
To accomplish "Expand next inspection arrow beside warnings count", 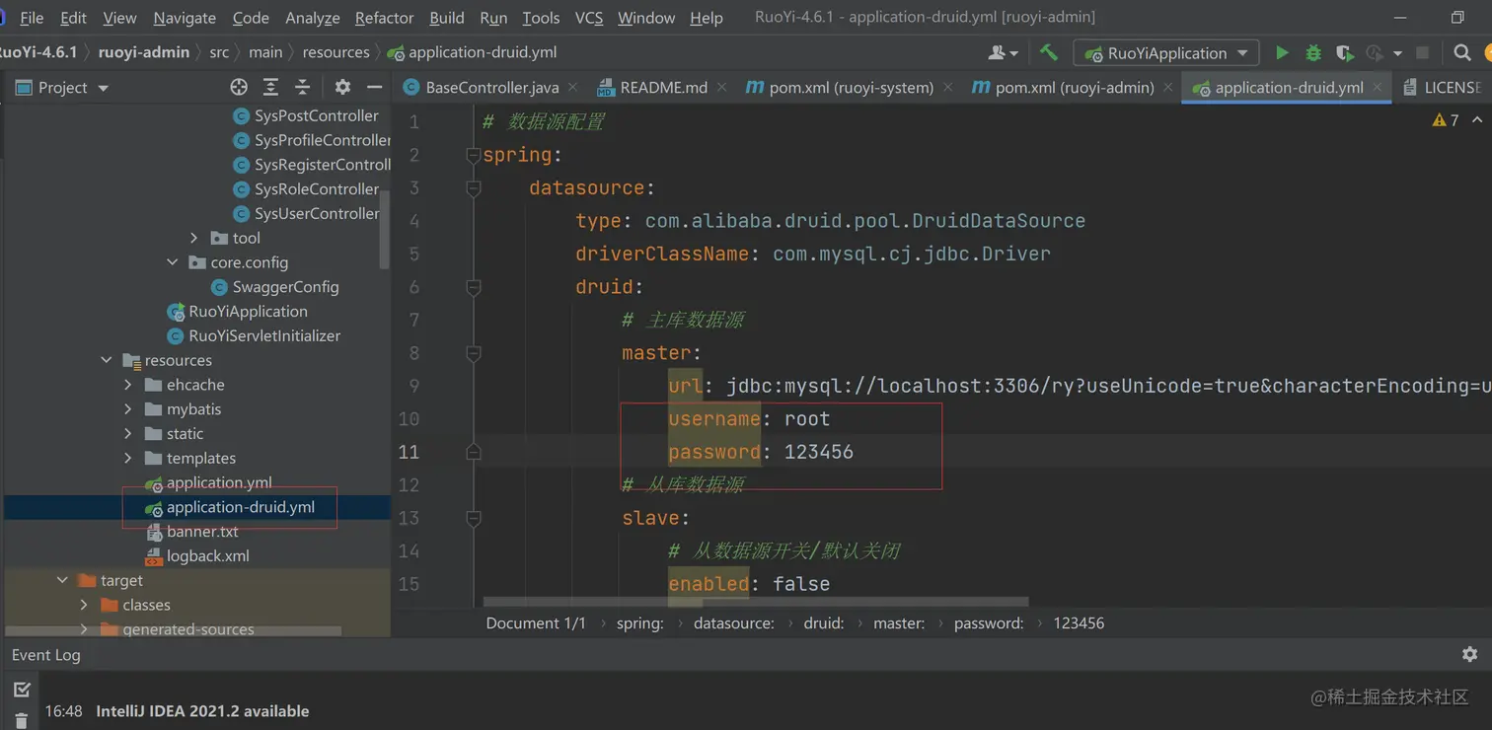I will (x=1477, y=120).
